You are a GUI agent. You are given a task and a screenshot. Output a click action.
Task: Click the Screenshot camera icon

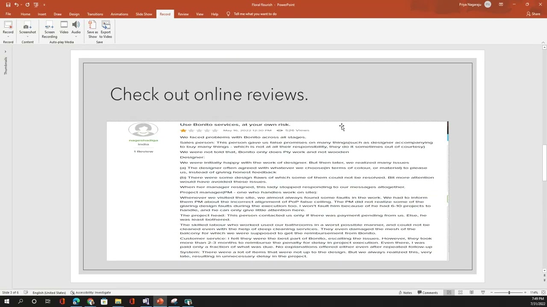click(x=27, y=26)
